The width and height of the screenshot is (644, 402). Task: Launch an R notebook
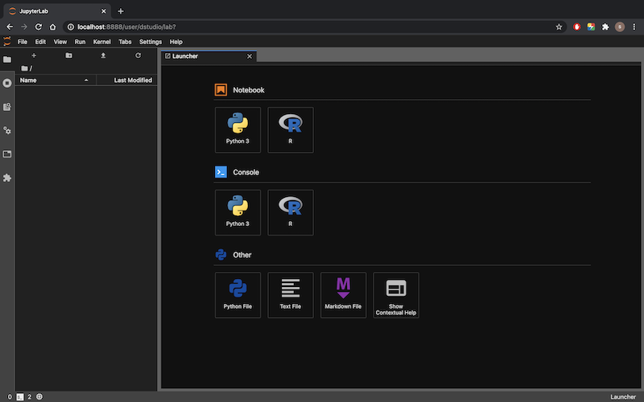(x=291, y=130)
